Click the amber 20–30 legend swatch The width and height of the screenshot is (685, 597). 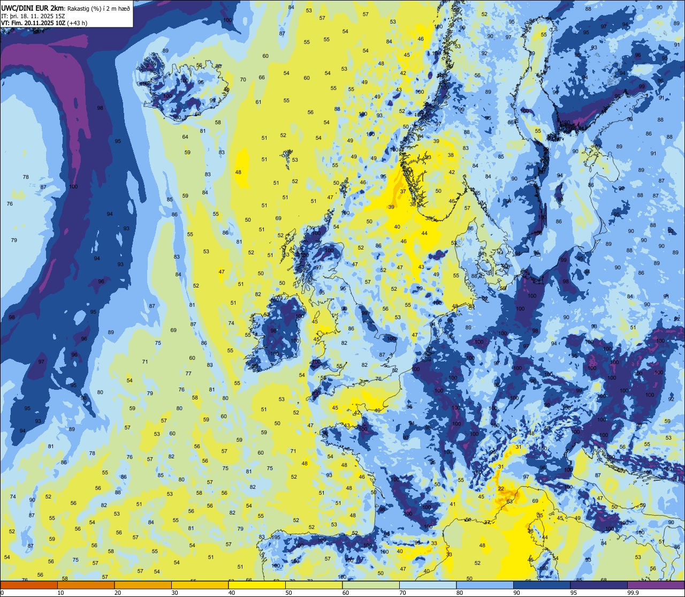(x=143, y=585)
